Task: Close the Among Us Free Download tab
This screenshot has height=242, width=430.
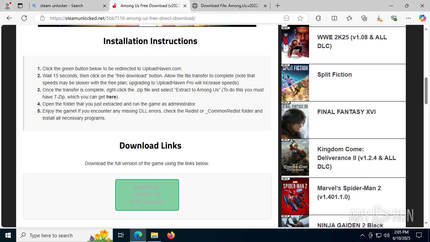Action: (x=185, y=6)
